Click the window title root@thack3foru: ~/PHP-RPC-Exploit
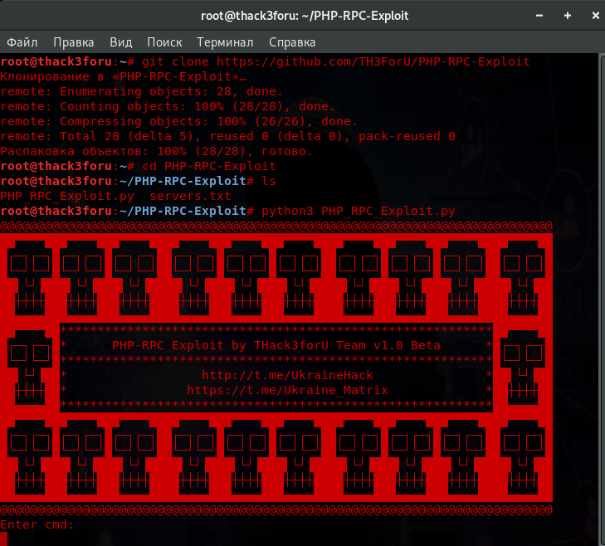Viewport: 605px width, 546px height. tap(305, 16)
